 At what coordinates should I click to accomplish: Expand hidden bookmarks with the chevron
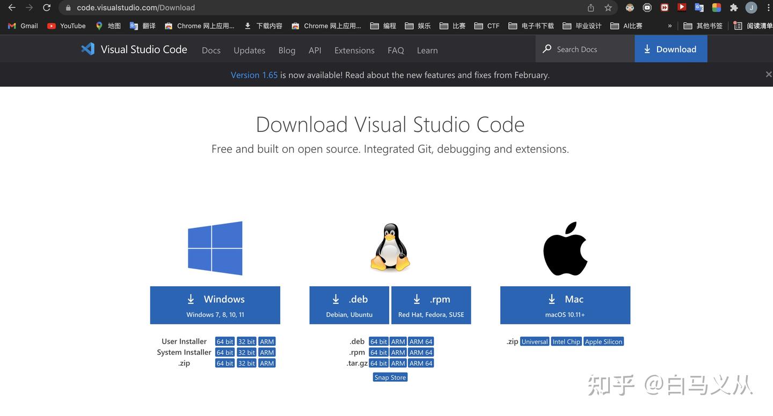click(x=669, y=25)
